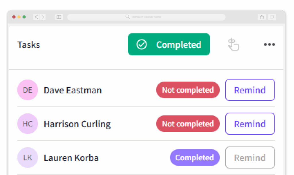Toggle the browser sidebar icon
Screen dimensions: 294x175
[x=59, y=17]
